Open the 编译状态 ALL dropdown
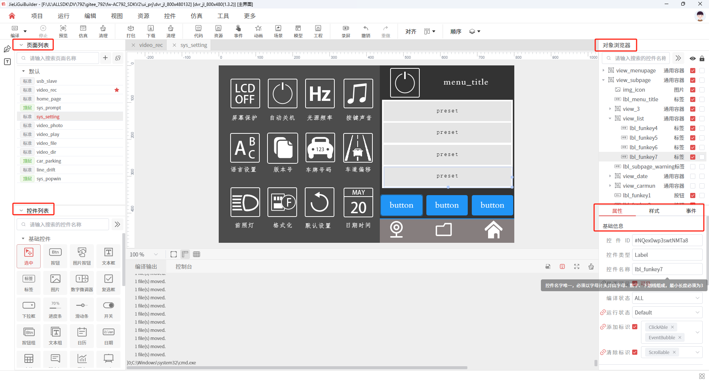 pos(667,298)
